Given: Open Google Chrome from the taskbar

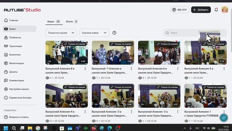Looking at the screenshot, I should (x=38, y=128).
